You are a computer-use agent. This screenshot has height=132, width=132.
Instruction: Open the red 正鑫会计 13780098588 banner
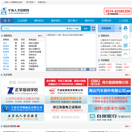[x=66, y=82]
